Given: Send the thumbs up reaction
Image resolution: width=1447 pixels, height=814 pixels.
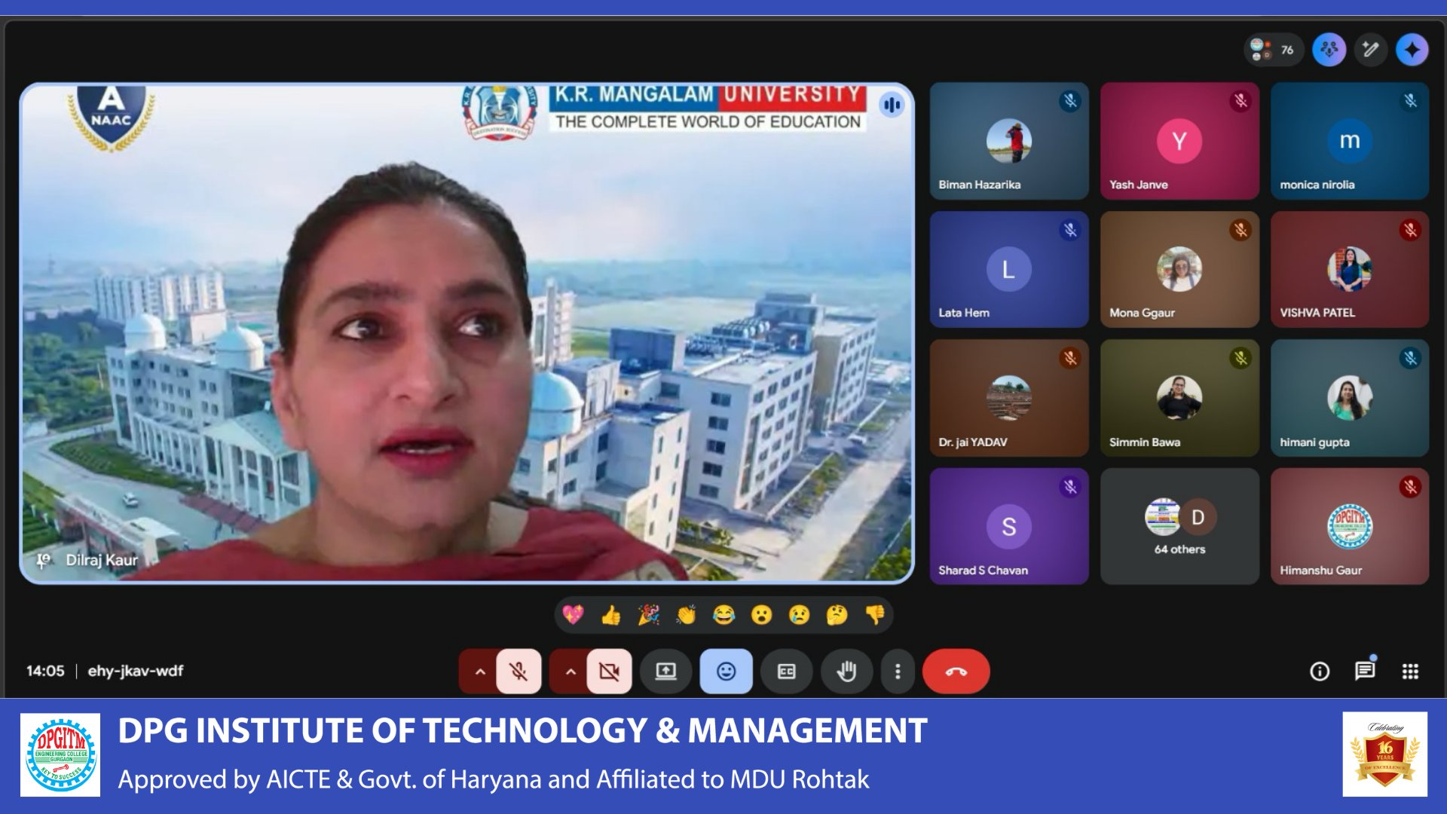Looking at the screenshot, I should 610,616.
